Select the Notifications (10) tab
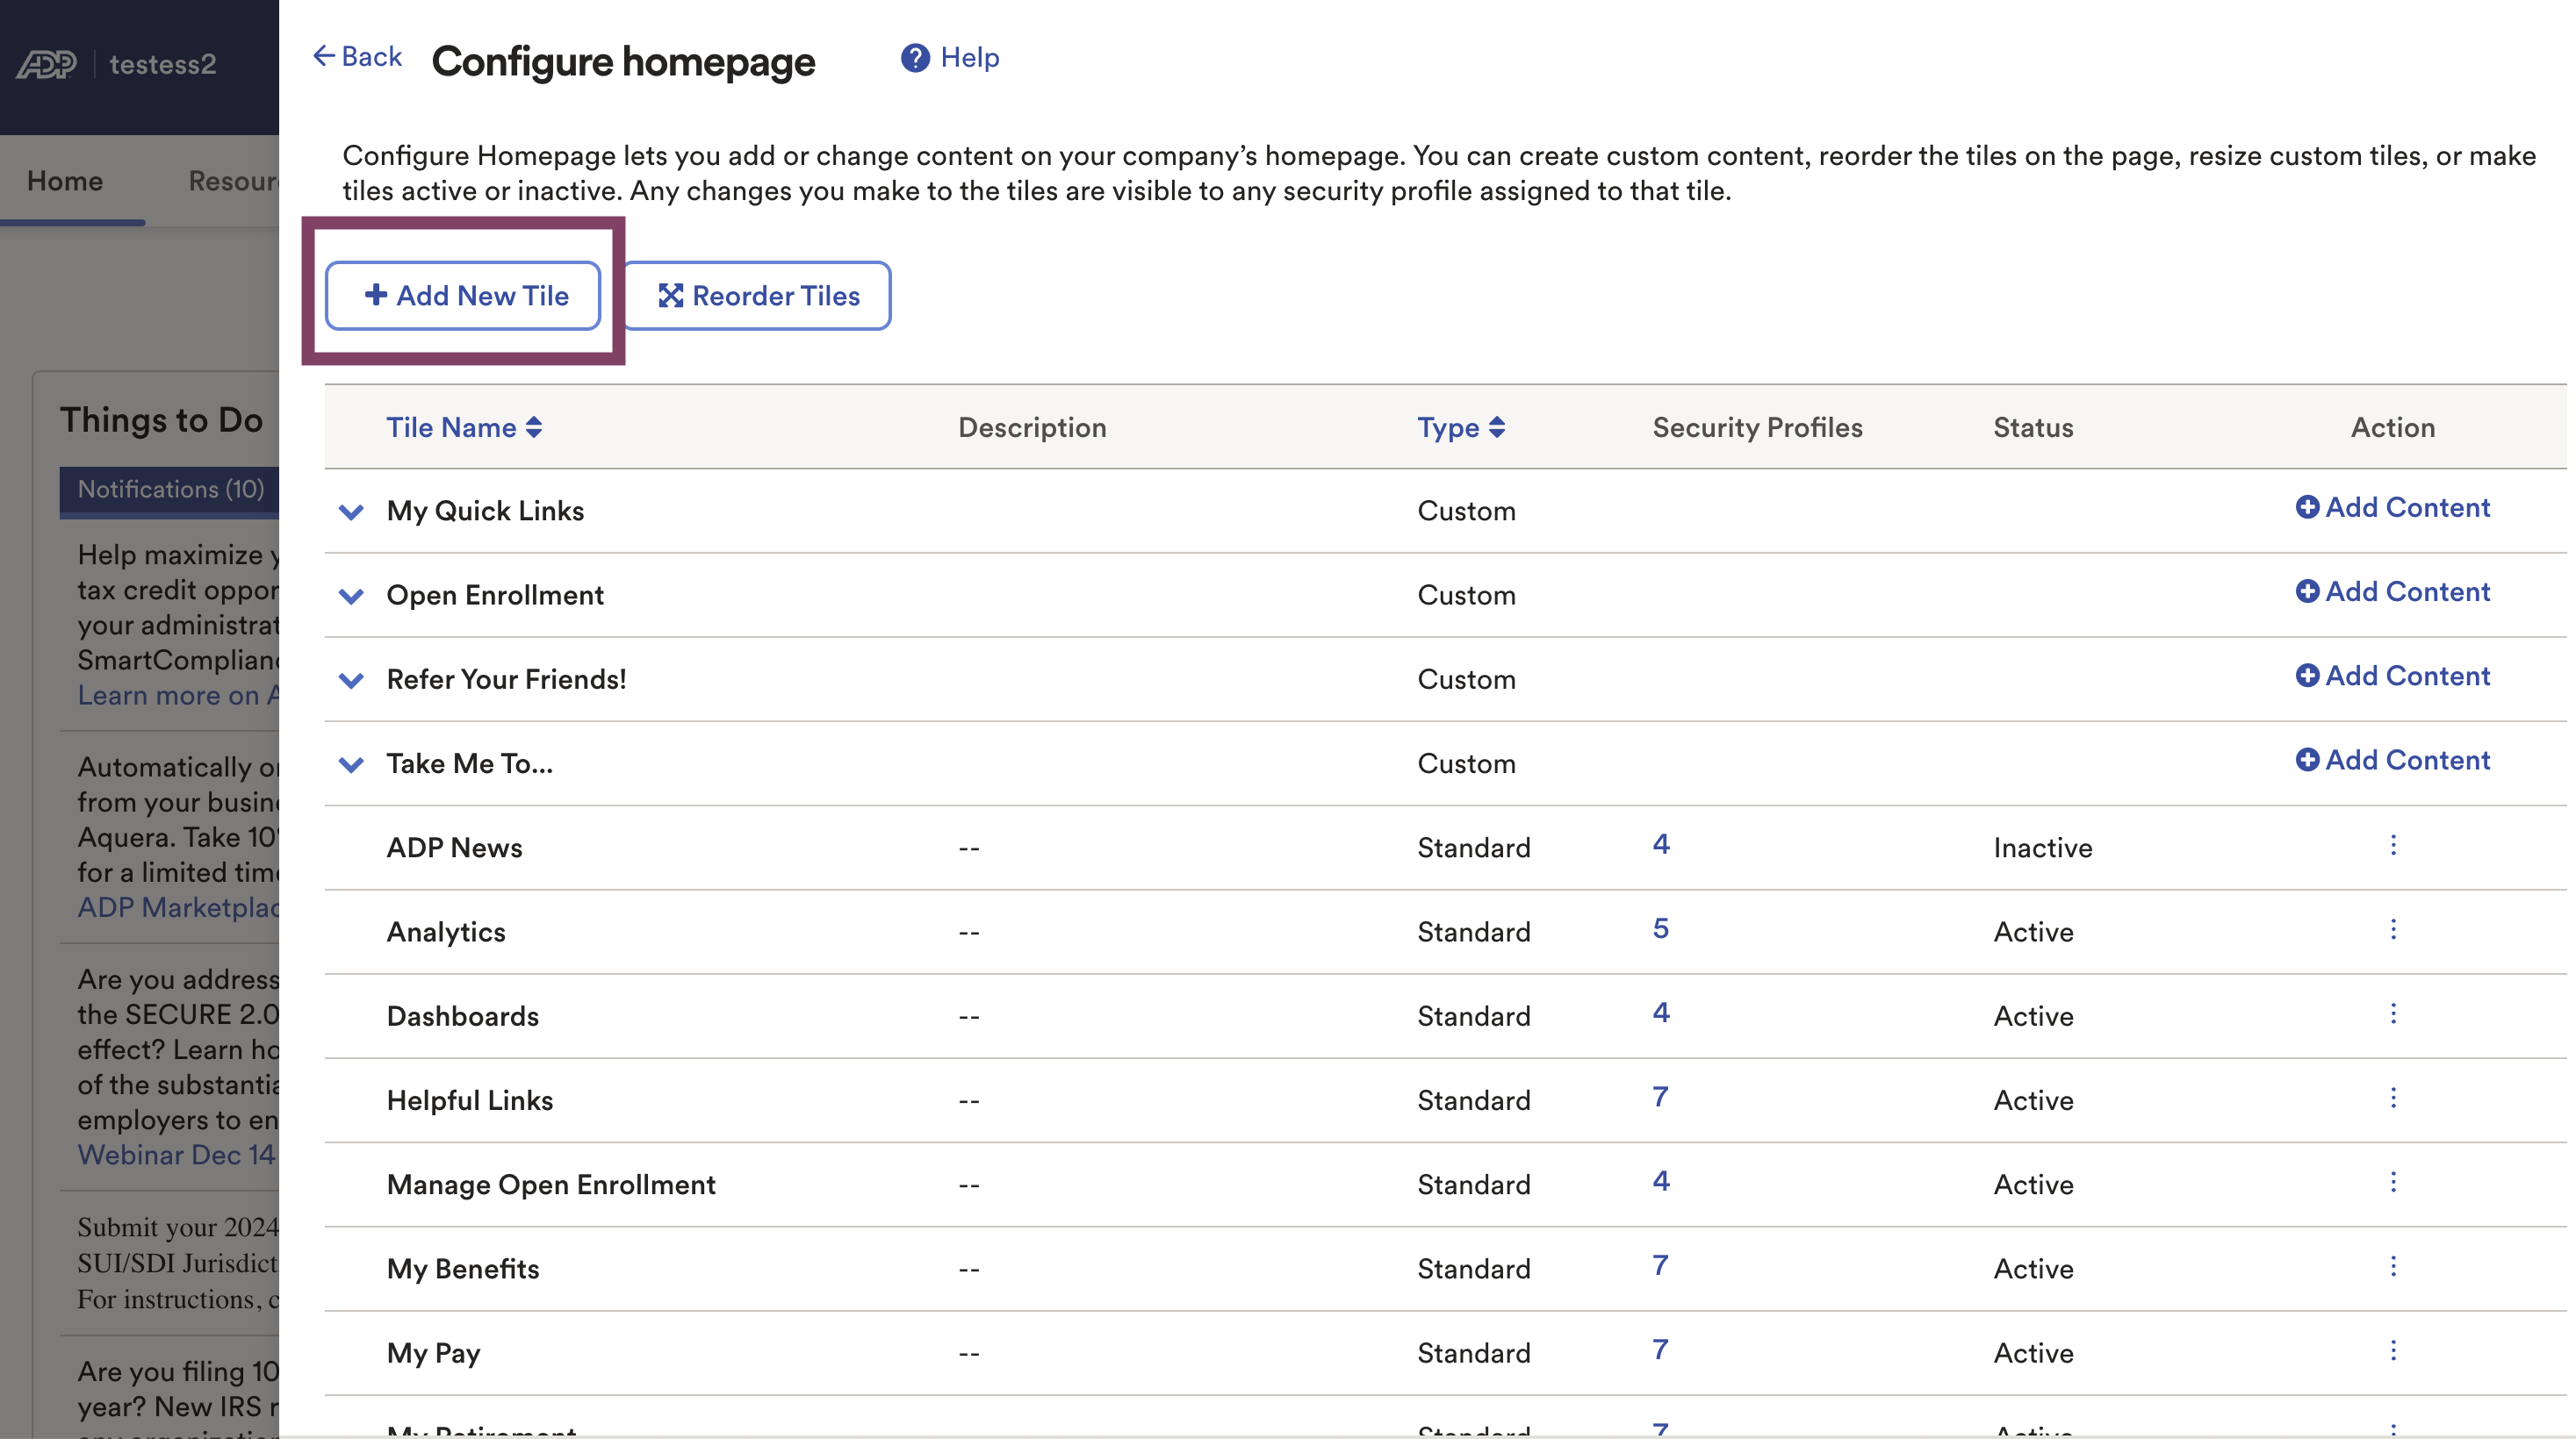Screen dimensions: 2576x1439 coord(170,490)
